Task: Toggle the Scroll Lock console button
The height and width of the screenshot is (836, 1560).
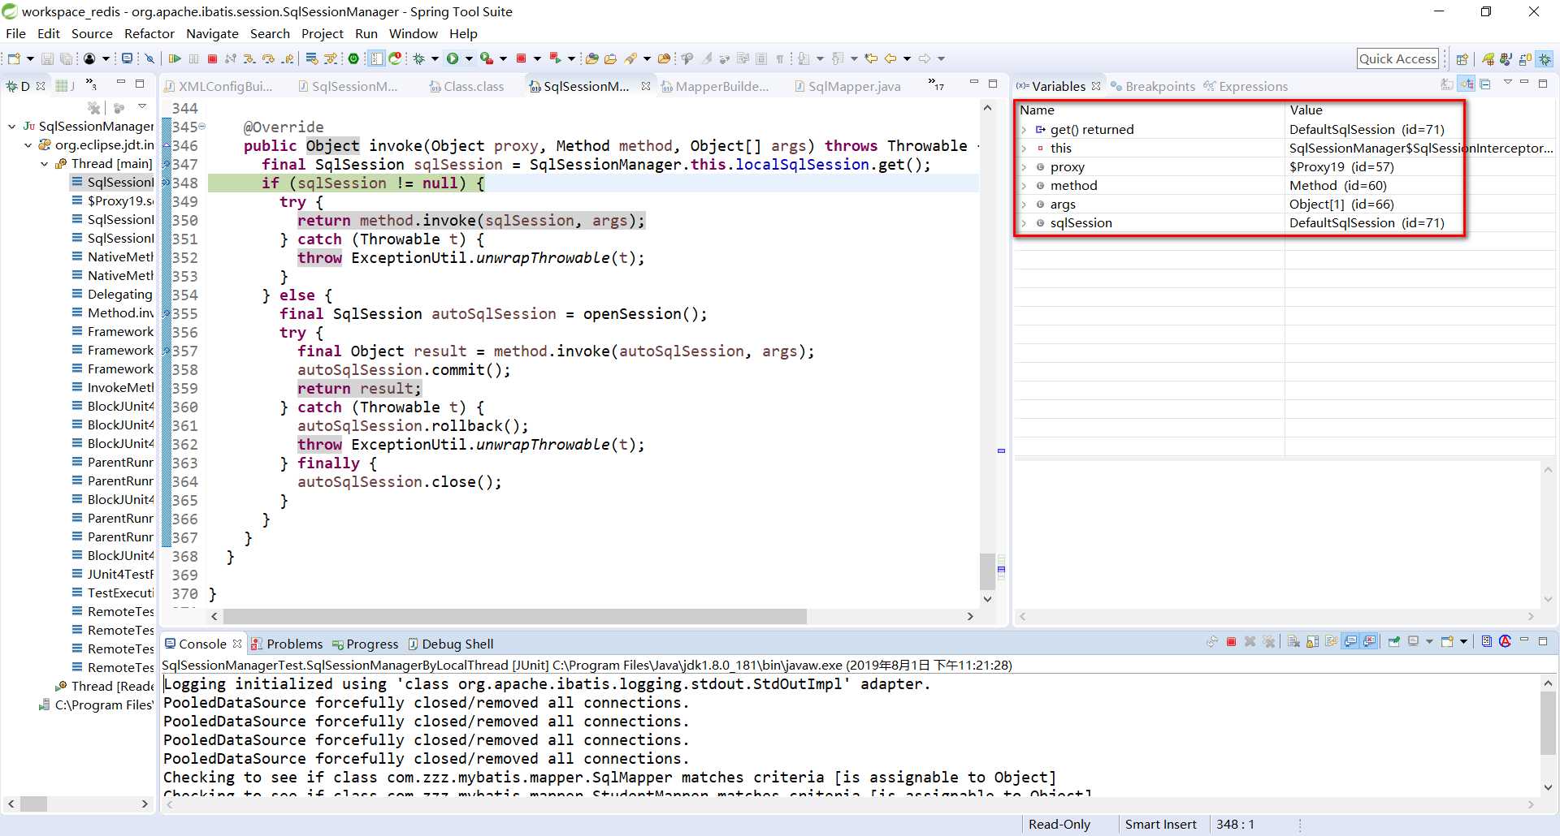Action: (x=1312, y=641)
